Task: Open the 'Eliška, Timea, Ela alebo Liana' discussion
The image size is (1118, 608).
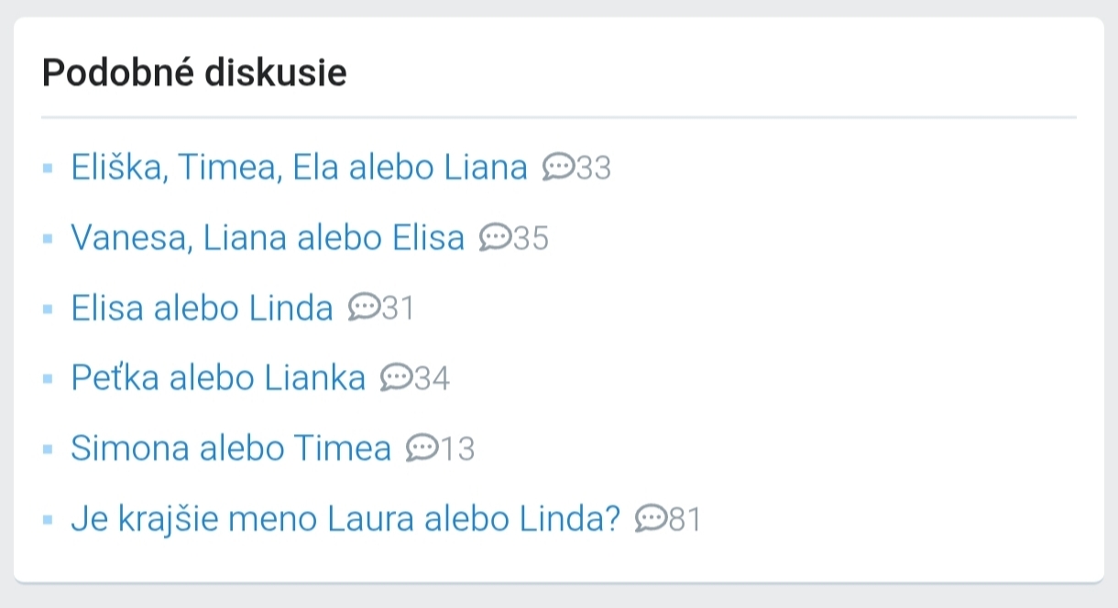Action: [x=299, y=168]
